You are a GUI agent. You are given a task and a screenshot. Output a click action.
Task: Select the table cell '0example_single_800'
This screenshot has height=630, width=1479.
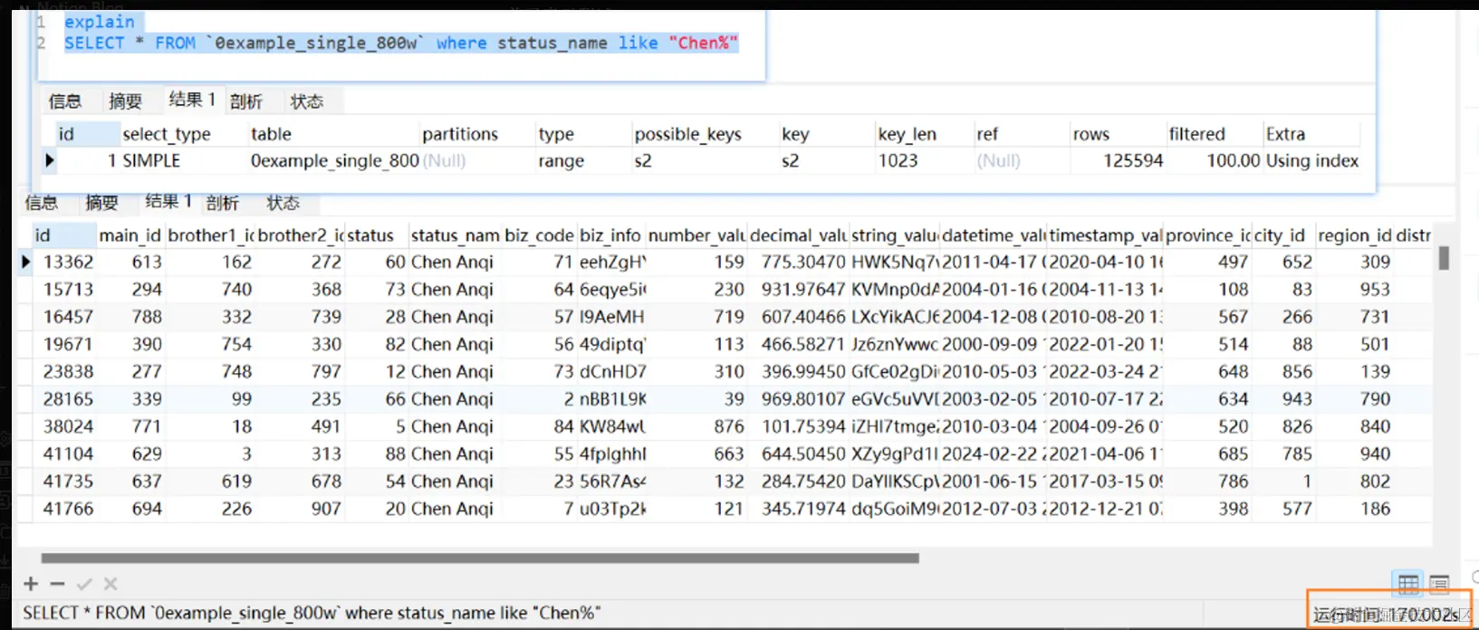(x=334, y=161)
